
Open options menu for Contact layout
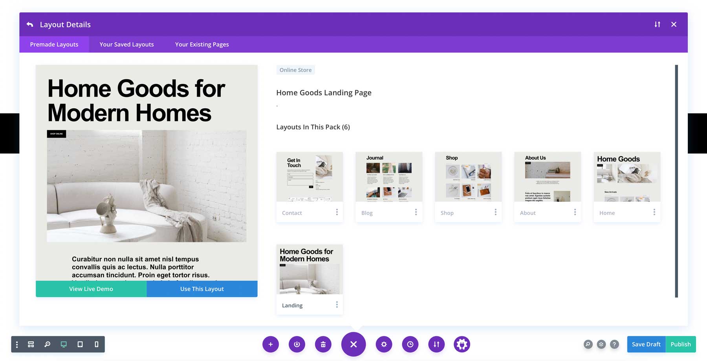click(x=337, y=212)
